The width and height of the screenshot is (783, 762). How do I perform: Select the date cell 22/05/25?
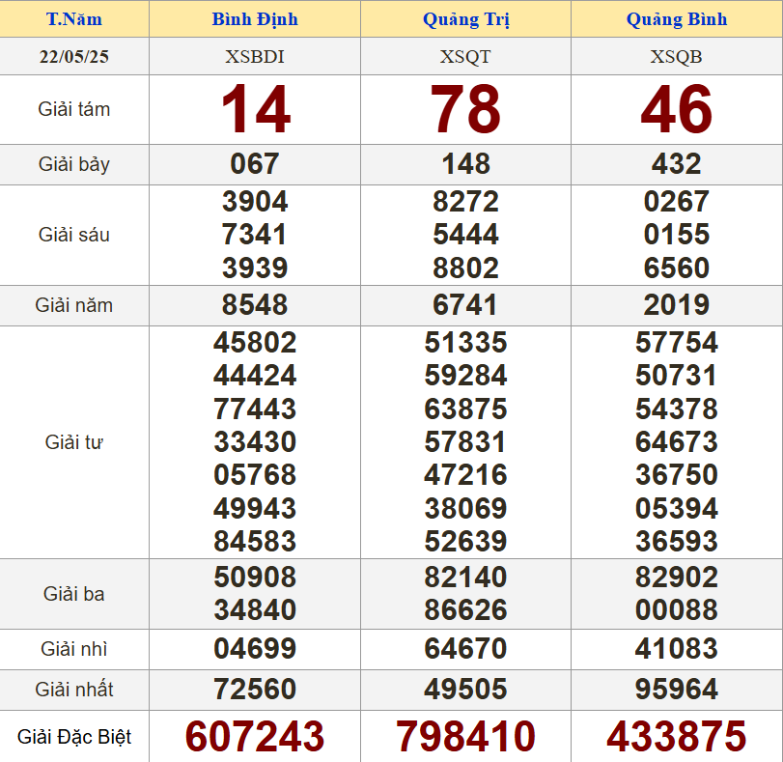74,57
